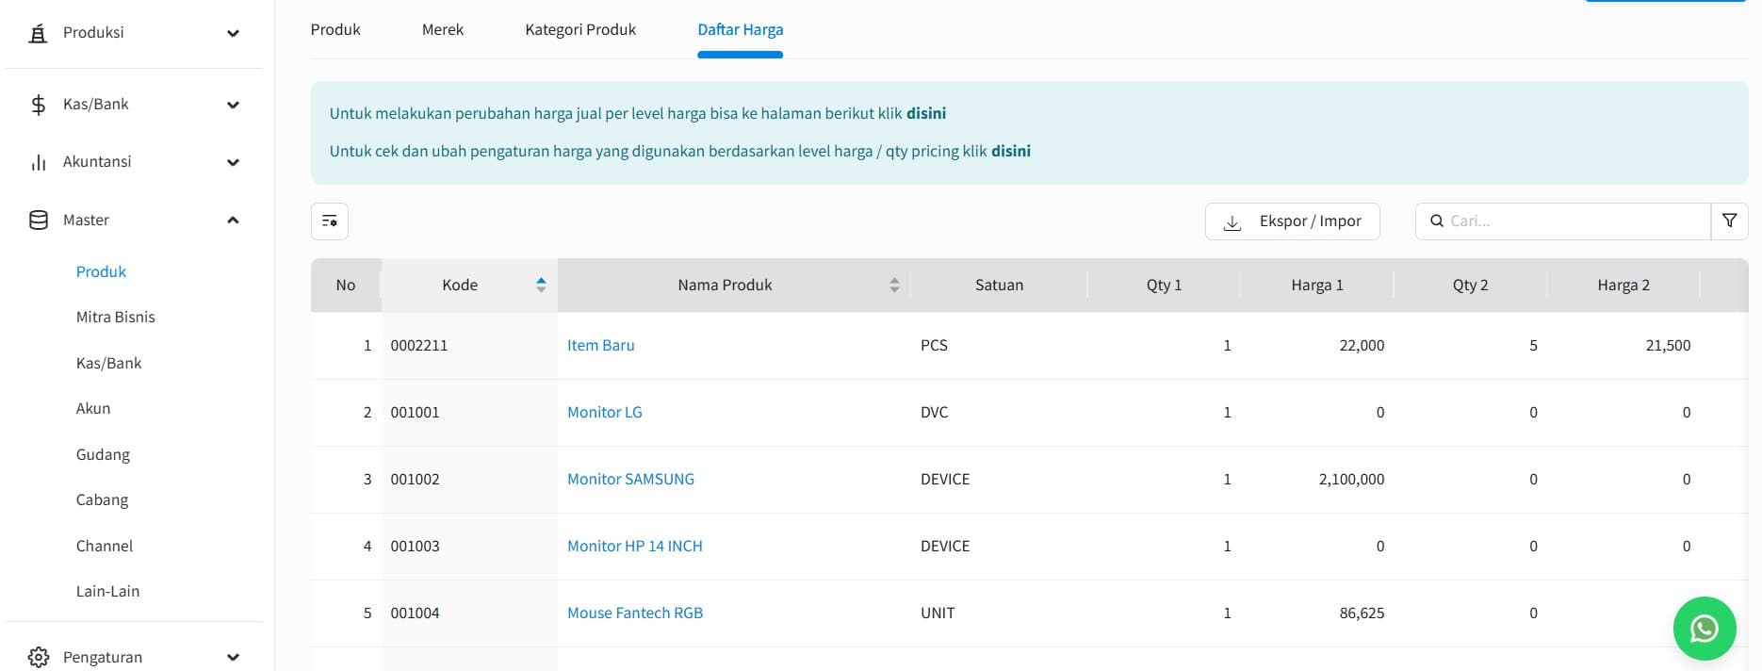Switch to the Kategori Produk tab
Image resolution: width=1762 pixels, height=671 pixels.
pyautogui.click(x=580, y=30)
